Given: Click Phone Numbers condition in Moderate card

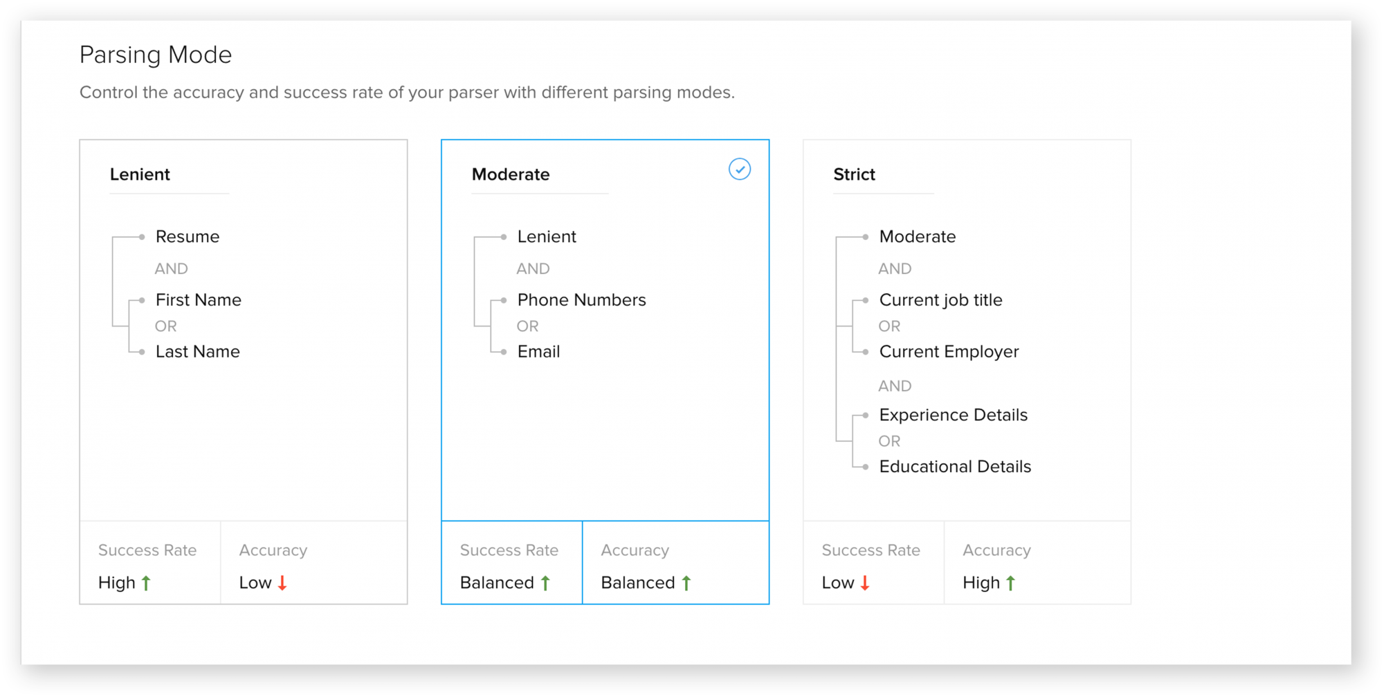Looking at the screenshot, I should tap(581, 300).
